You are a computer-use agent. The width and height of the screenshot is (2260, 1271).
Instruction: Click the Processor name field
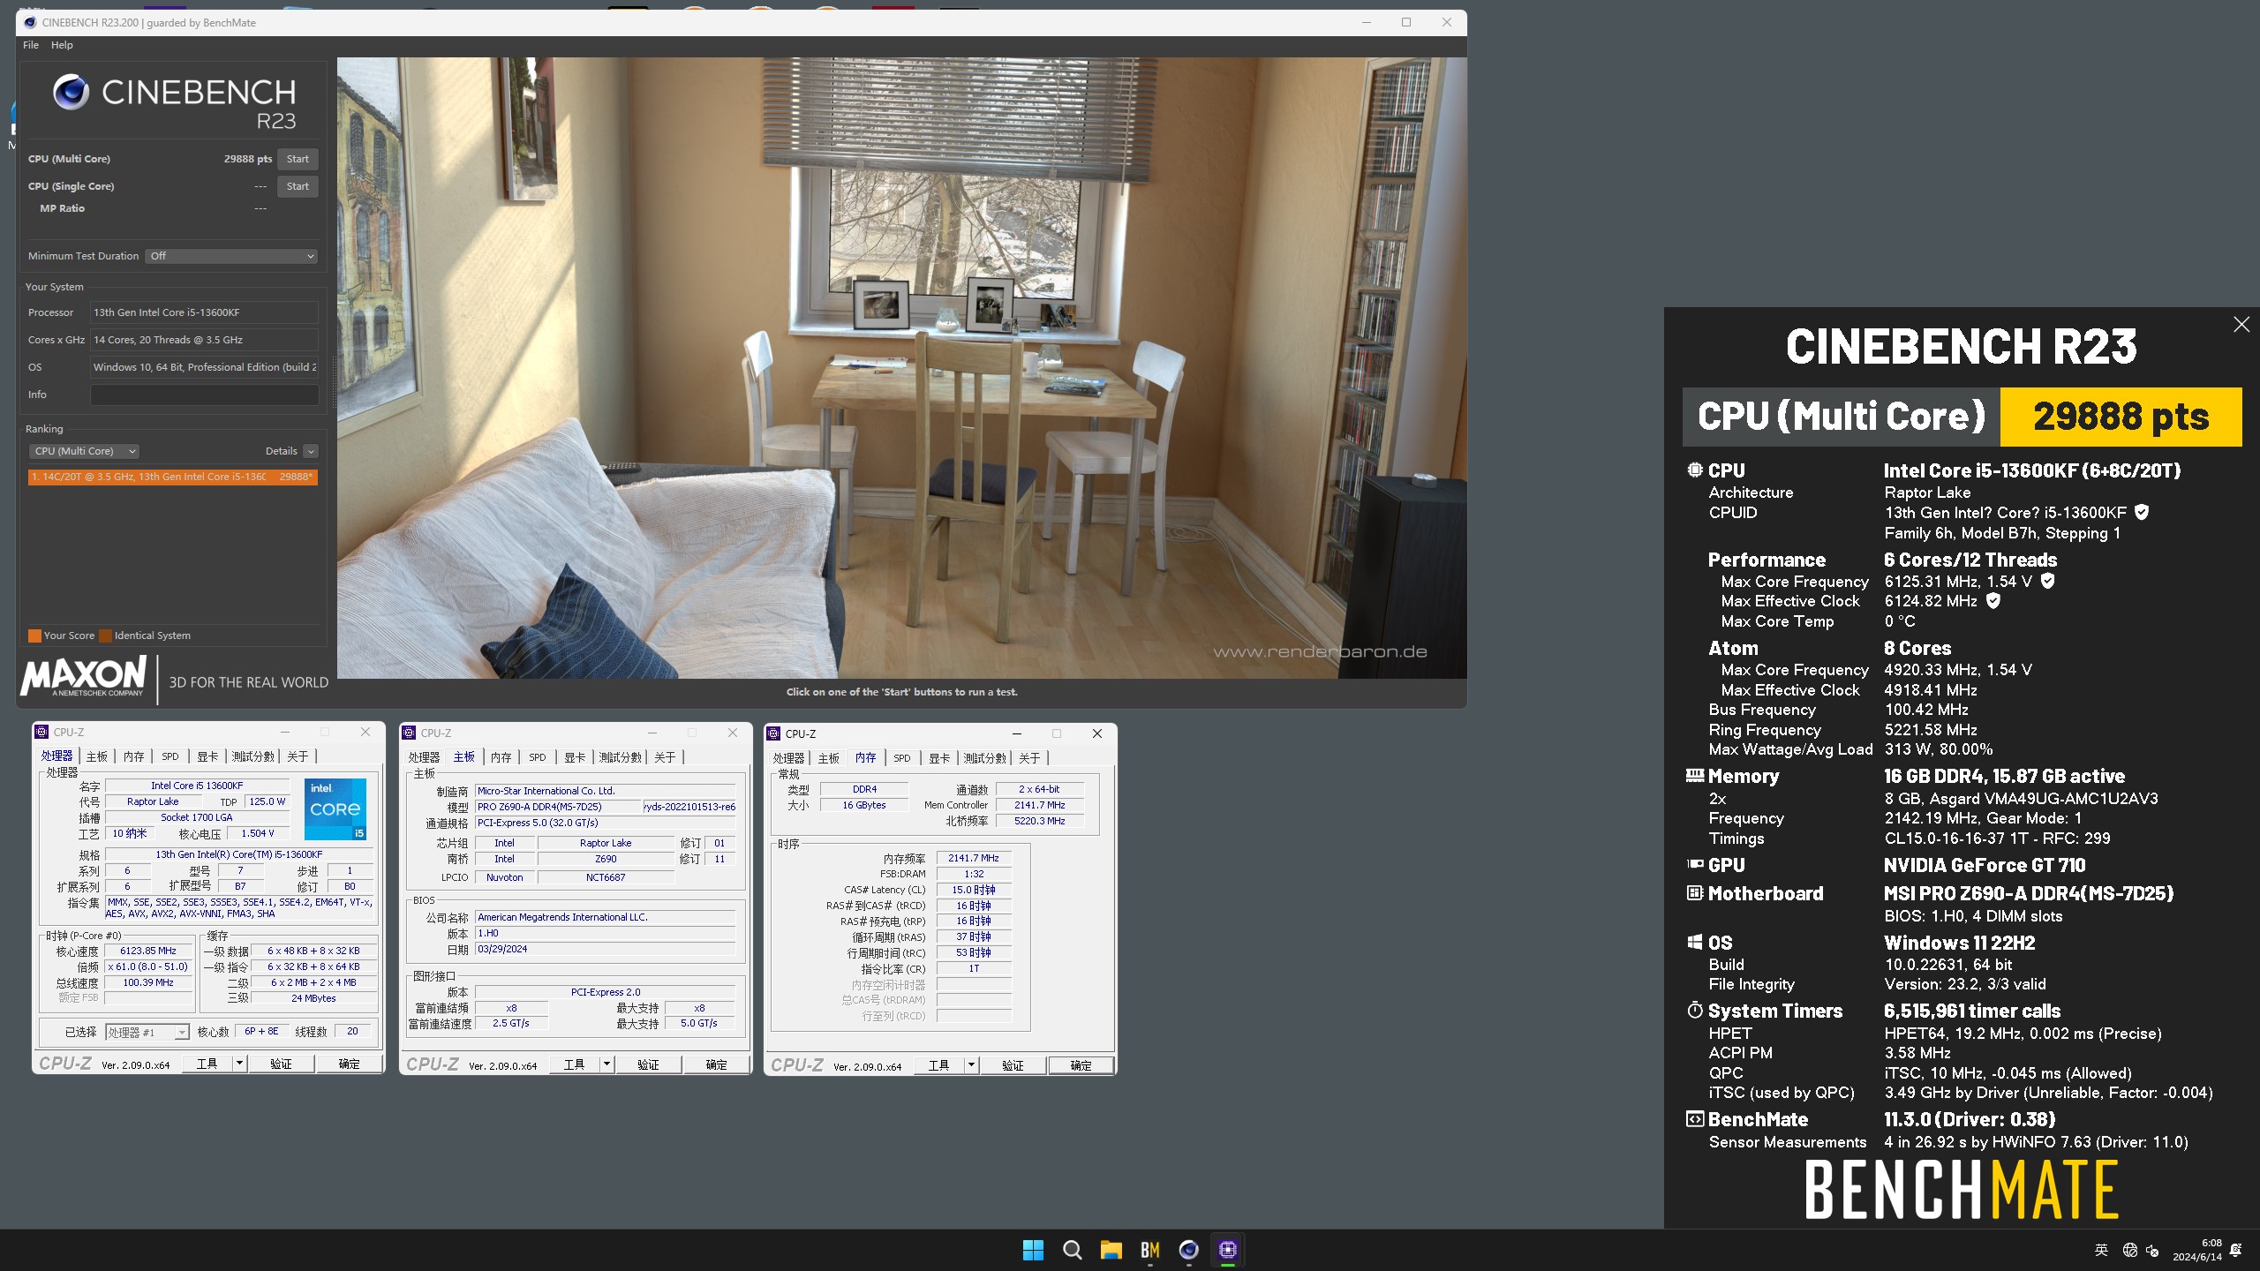205,312
